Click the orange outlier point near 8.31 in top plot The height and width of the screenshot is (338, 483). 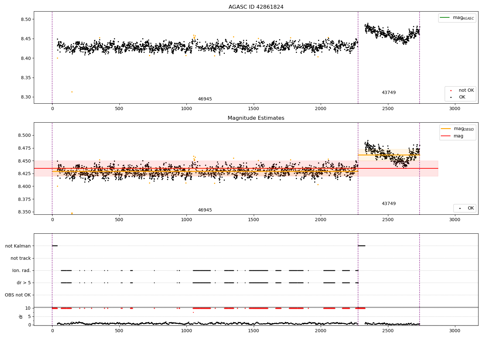click(72, 92)
